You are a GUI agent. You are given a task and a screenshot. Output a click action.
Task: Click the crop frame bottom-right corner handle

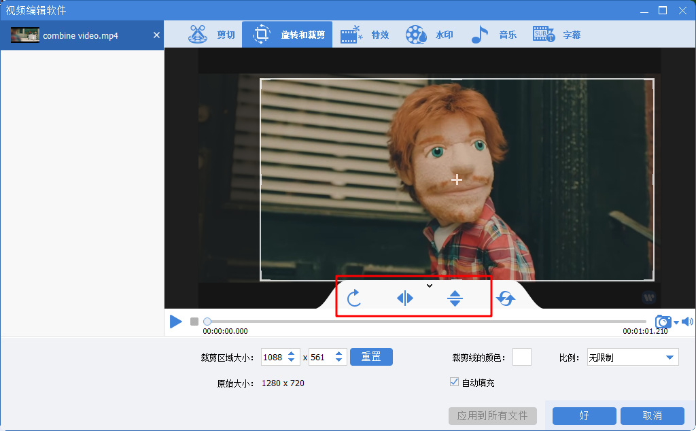[652, 279]
